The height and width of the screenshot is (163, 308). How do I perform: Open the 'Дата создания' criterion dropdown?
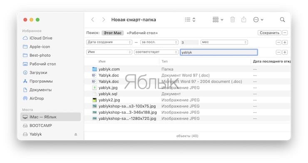[x=109, y=42]
